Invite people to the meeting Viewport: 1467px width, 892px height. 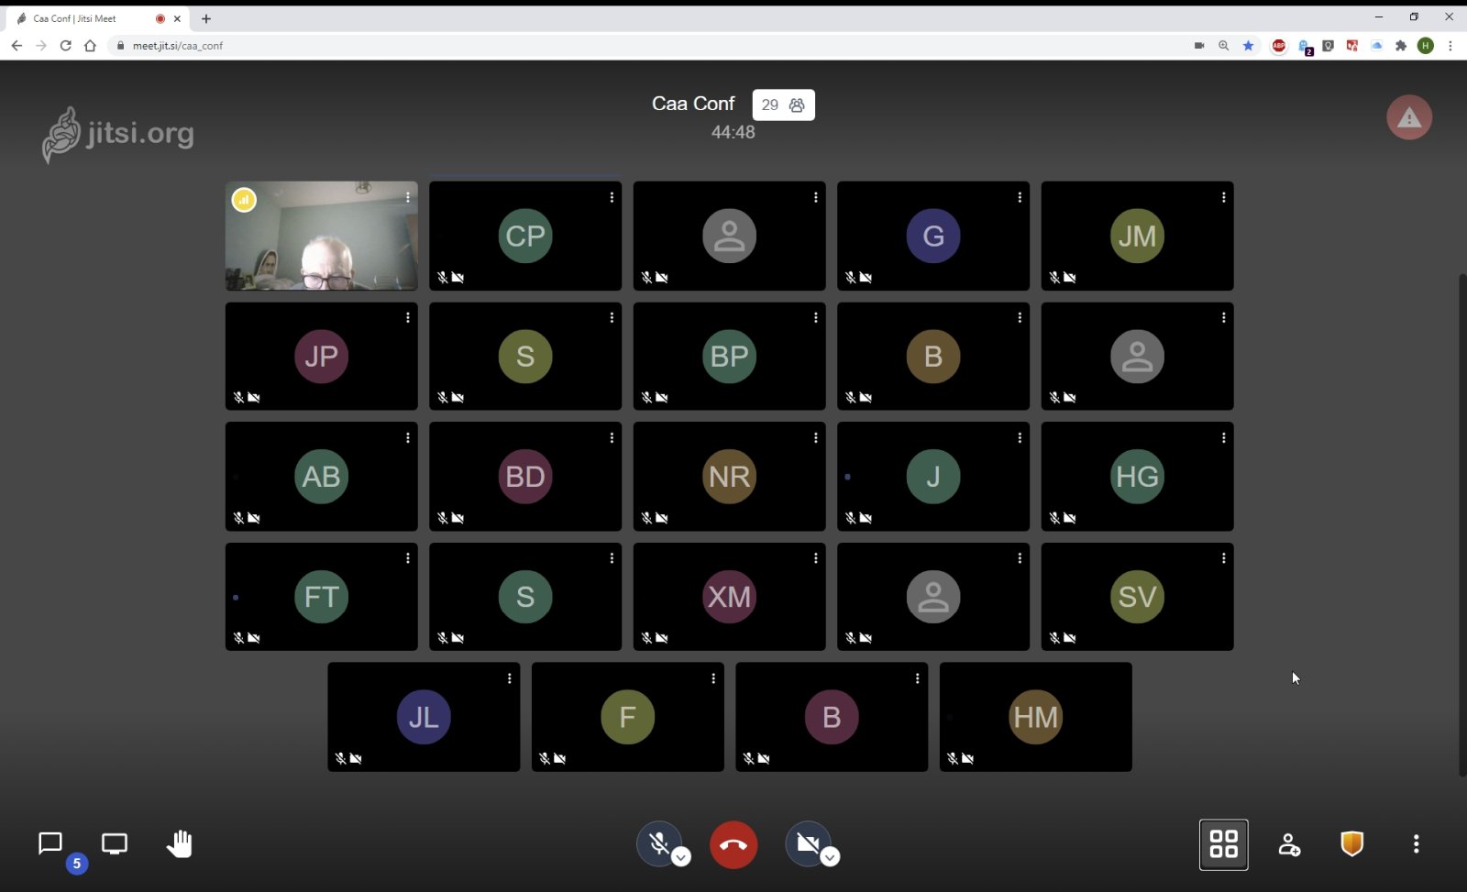[1289, 844]
